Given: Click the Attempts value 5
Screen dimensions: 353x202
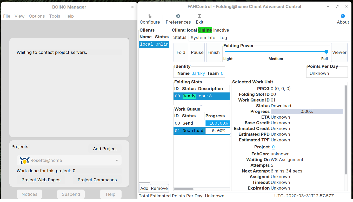Looking at the screenshot, I should (272, 165).
